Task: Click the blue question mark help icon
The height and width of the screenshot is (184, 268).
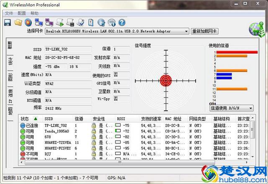Action: coord(122,22)
